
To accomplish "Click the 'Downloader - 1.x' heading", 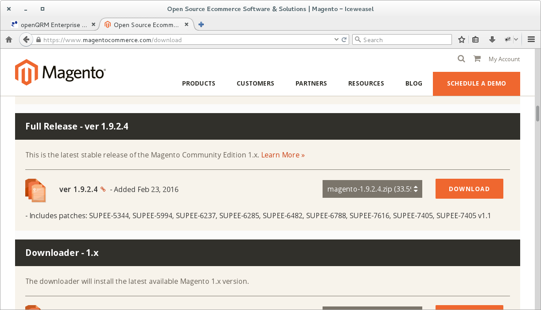I will pos(62,253).
